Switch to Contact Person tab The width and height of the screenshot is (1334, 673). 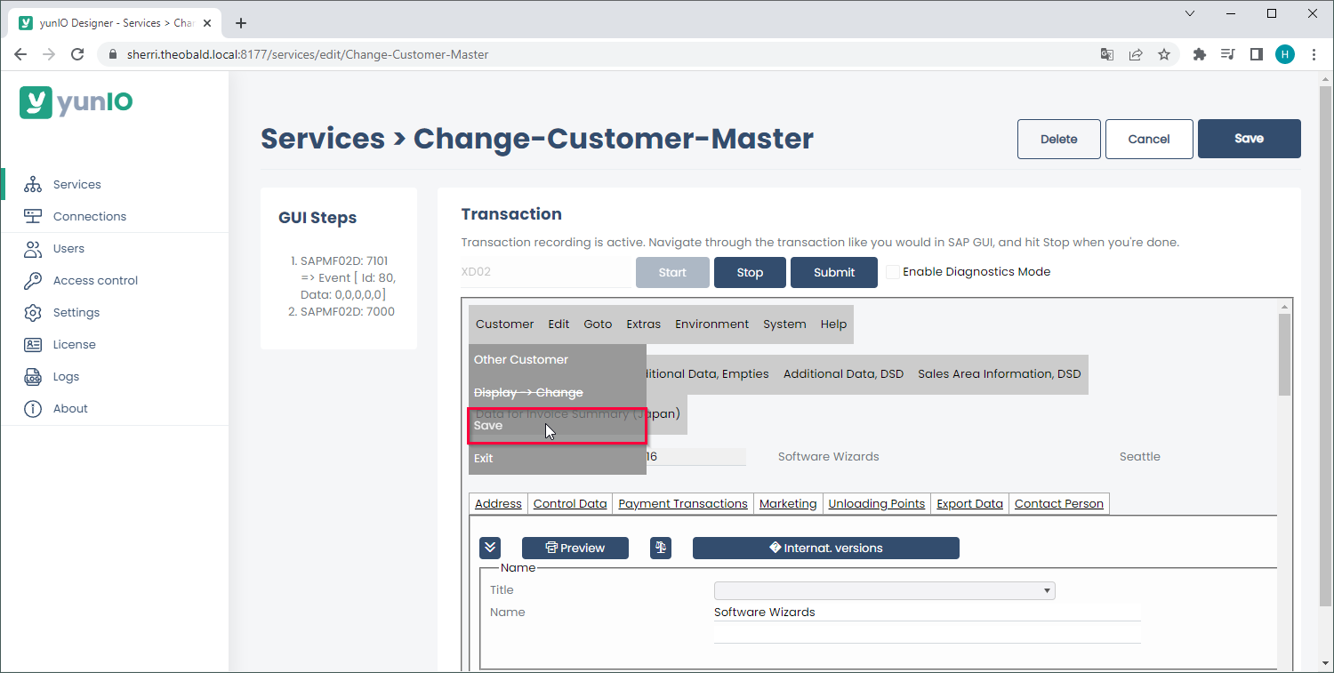click(x=1059, y=504)
